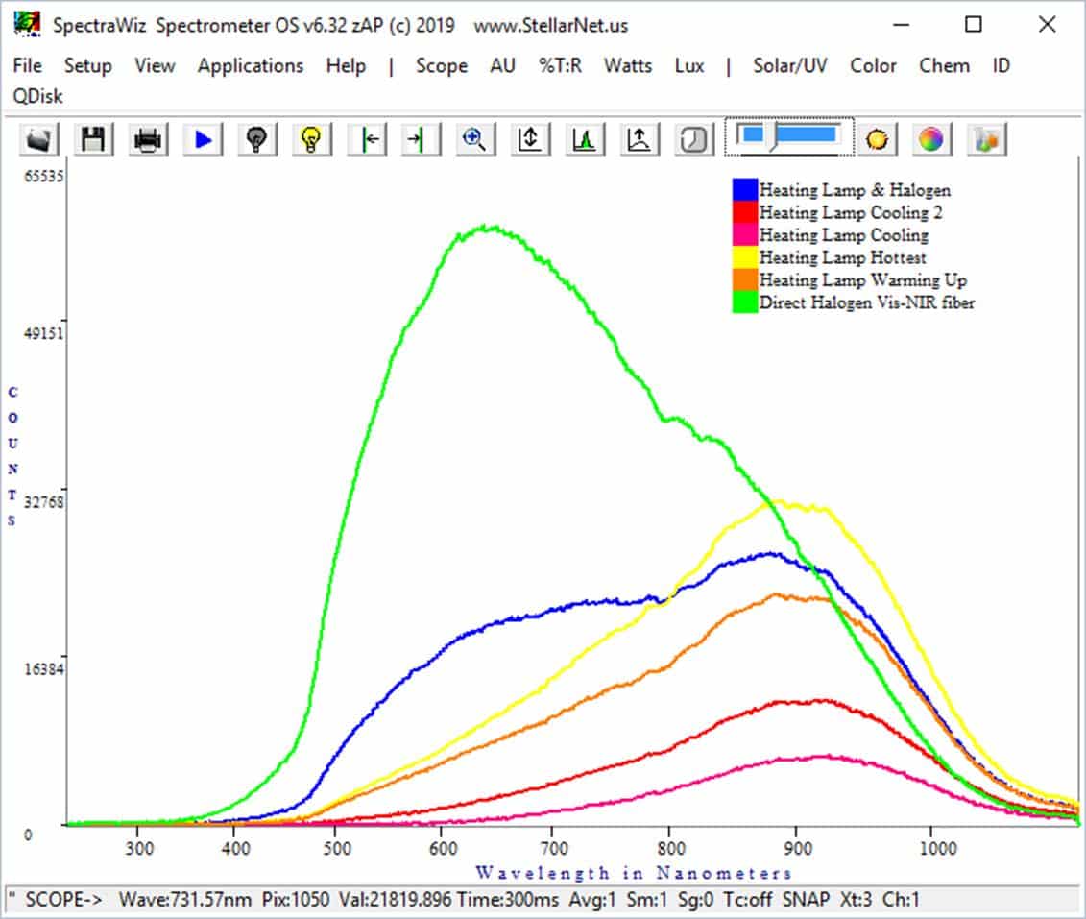Click the Wave:731.57nm status readout
Viewport: 1086px width, 919px height.
point(185,899)
